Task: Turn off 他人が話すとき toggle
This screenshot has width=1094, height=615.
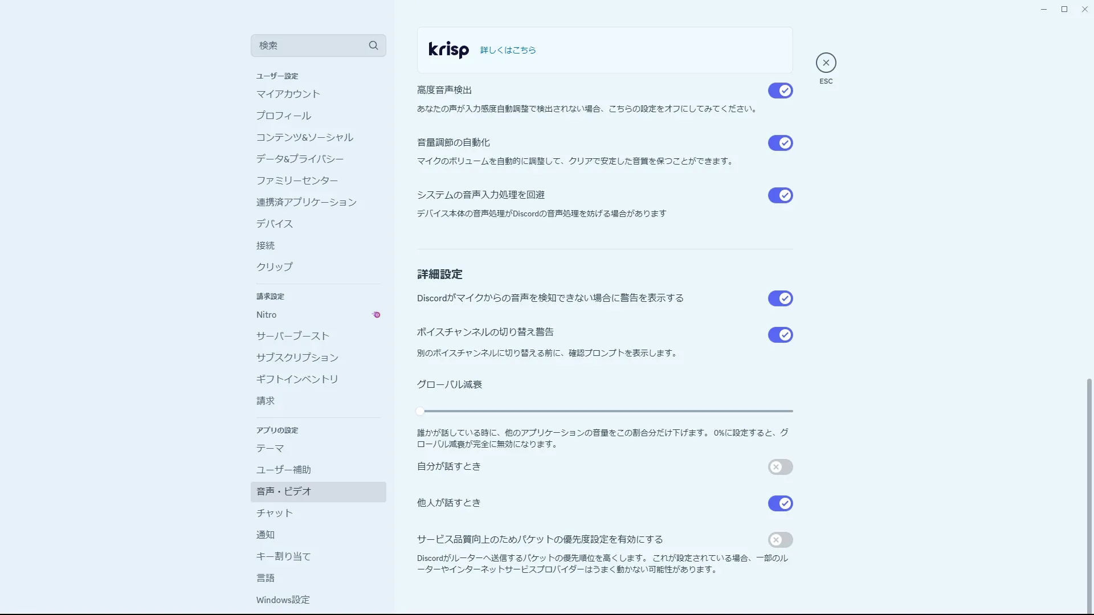Action: [x=780, y=503]
